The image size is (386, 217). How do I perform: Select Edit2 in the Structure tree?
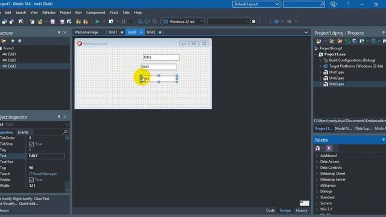[x=12, y=60]
